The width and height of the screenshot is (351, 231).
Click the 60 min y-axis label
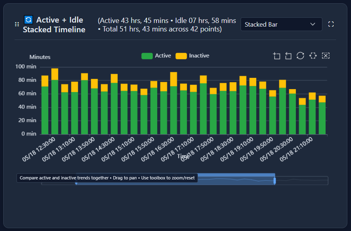27,94
